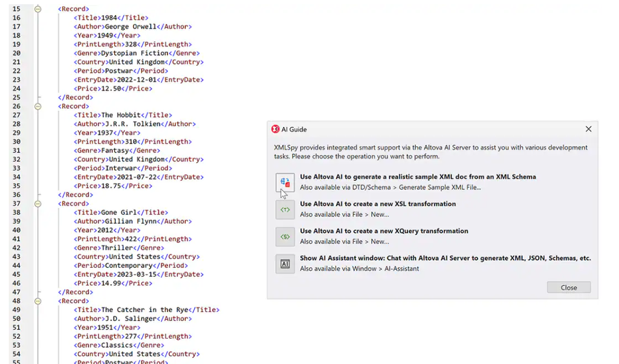Click the Title line '1984'
This screenshot has width=619, height=364.
[111, 18]
